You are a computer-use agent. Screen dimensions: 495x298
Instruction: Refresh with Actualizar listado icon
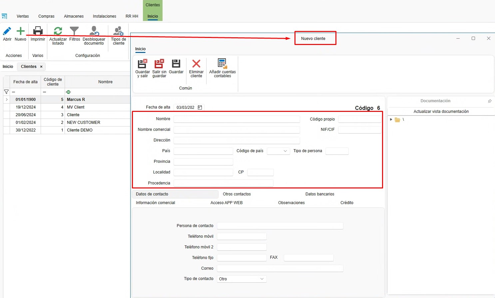point(58,31)
